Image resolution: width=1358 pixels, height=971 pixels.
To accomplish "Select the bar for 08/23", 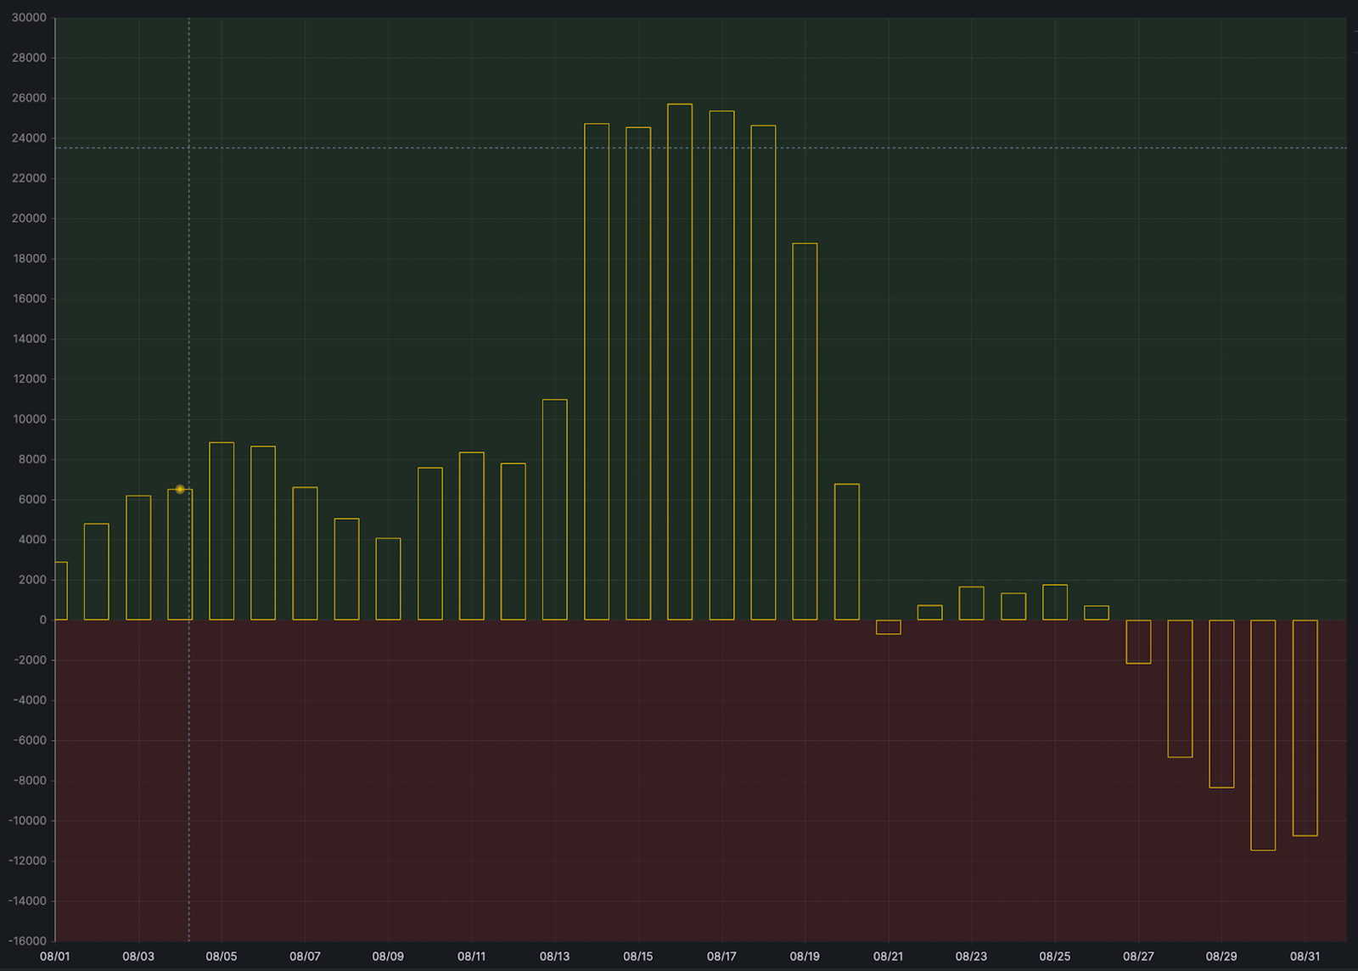I will 972,603.
